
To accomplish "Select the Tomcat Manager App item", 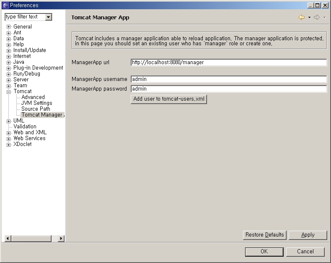I will (x=43, y=115).
